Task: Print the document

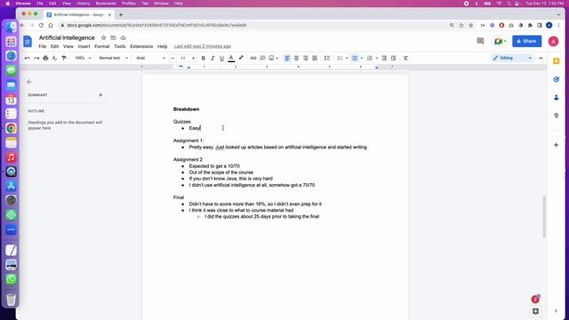Action: (45, 58)
